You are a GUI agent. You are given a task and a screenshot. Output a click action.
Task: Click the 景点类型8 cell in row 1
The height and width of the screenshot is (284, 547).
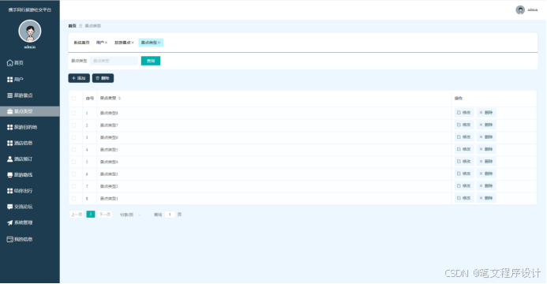(x=109, y=114)
